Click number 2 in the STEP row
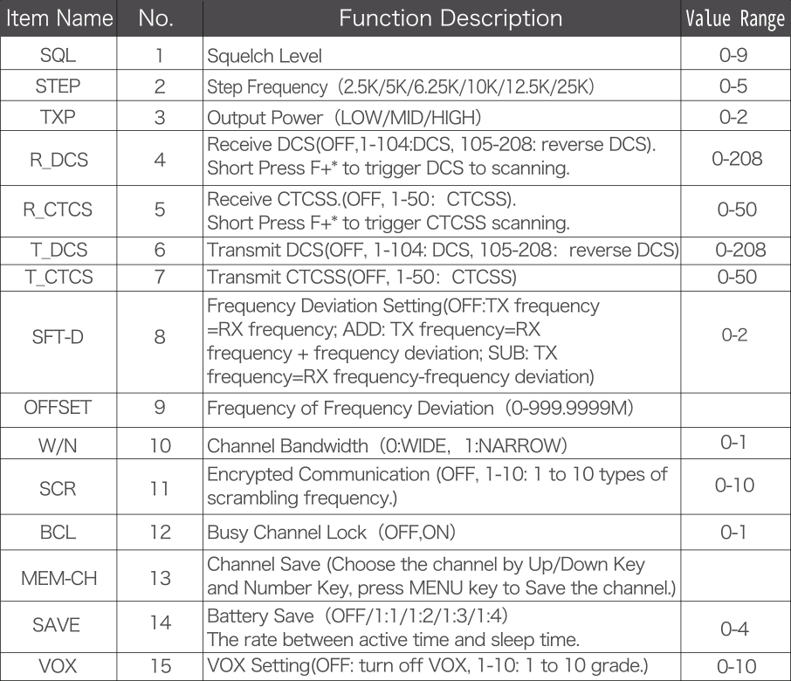 click(160, 86)
